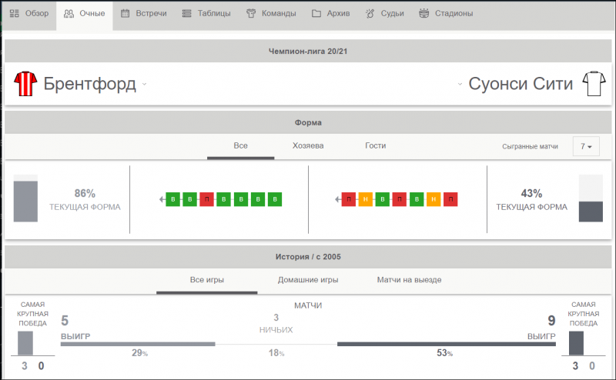Click Суонси 53% wins bar
Viewport: 616px width, 380px height.
(x=447, y=345)
